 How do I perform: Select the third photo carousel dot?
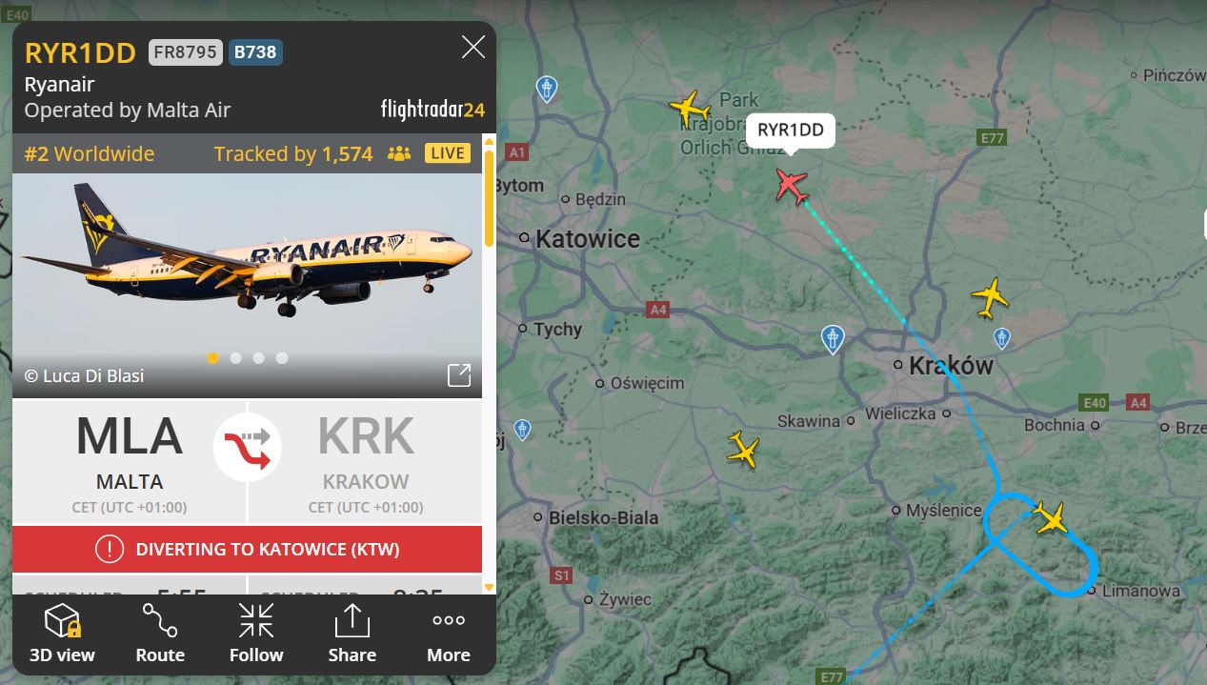pyautogui.click(x=258, y=358)
